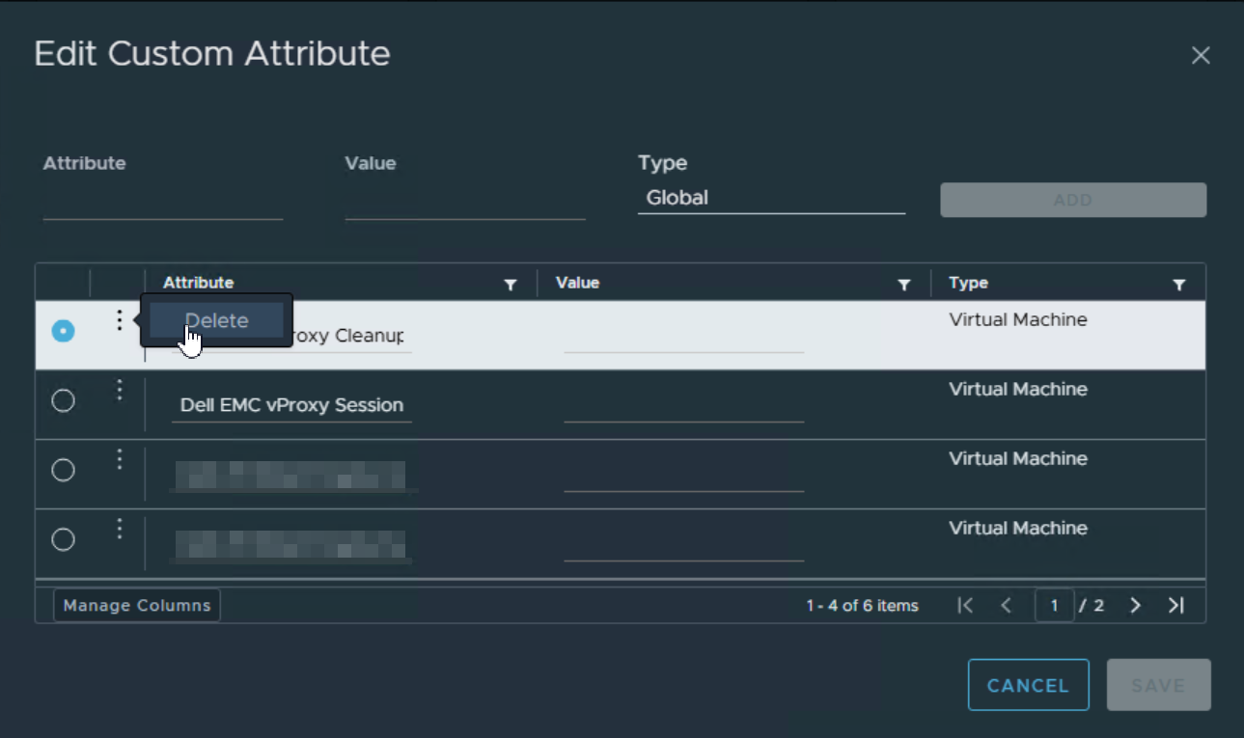
Task: Go to the next page of attributes
Action: 1136,605
